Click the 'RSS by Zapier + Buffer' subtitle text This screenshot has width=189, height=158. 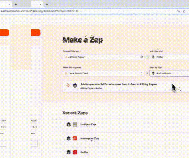coord(91,88)
